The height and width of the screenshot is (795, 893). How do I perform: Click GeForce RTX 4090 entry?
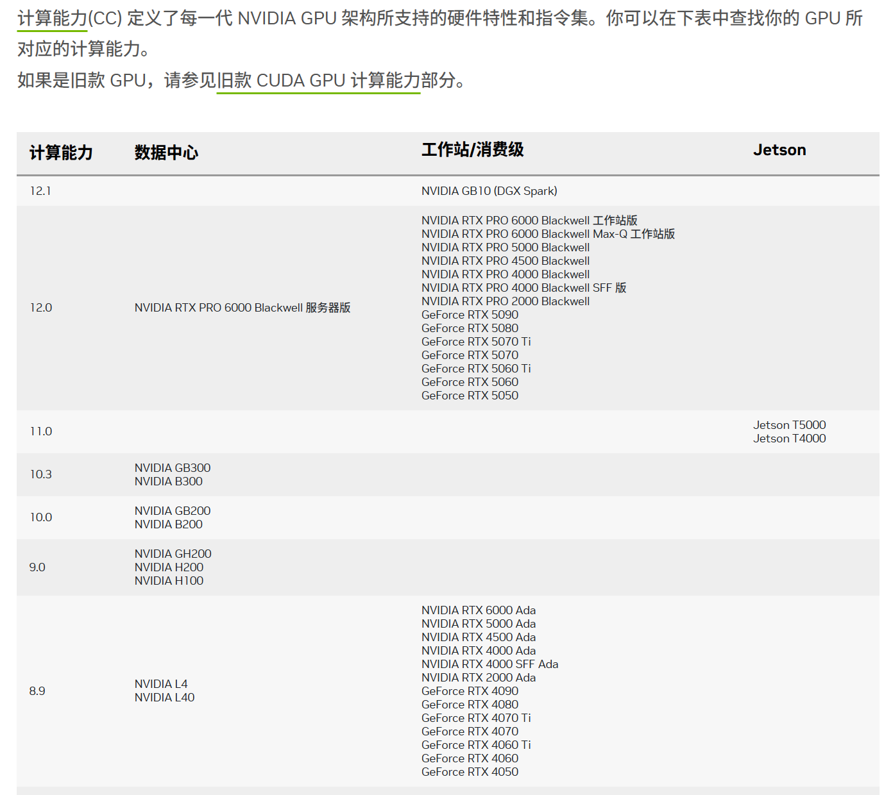point(470,691)
